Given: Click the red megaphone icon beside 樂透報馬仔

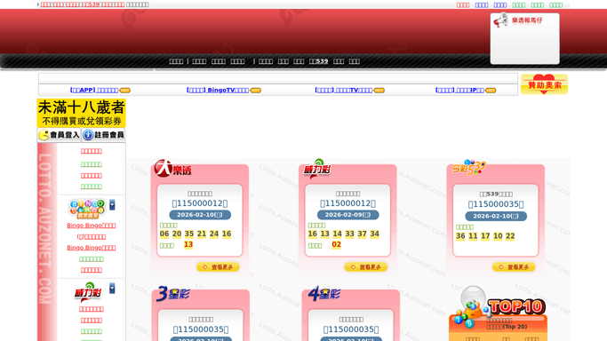Looking at the screenshot, I should pyautogui.click(x=500, y=20).
